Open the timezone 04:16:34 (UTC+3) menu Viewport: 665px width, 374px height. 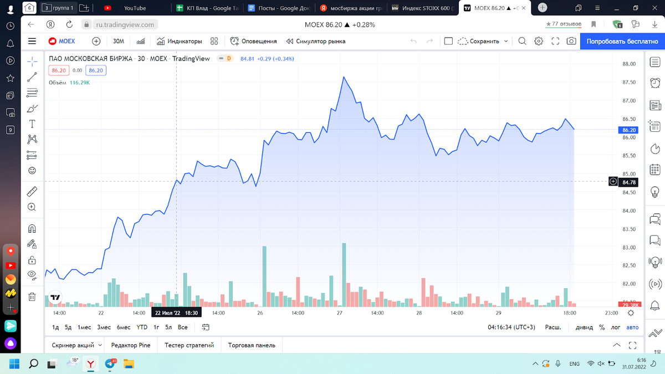[511, 327]
